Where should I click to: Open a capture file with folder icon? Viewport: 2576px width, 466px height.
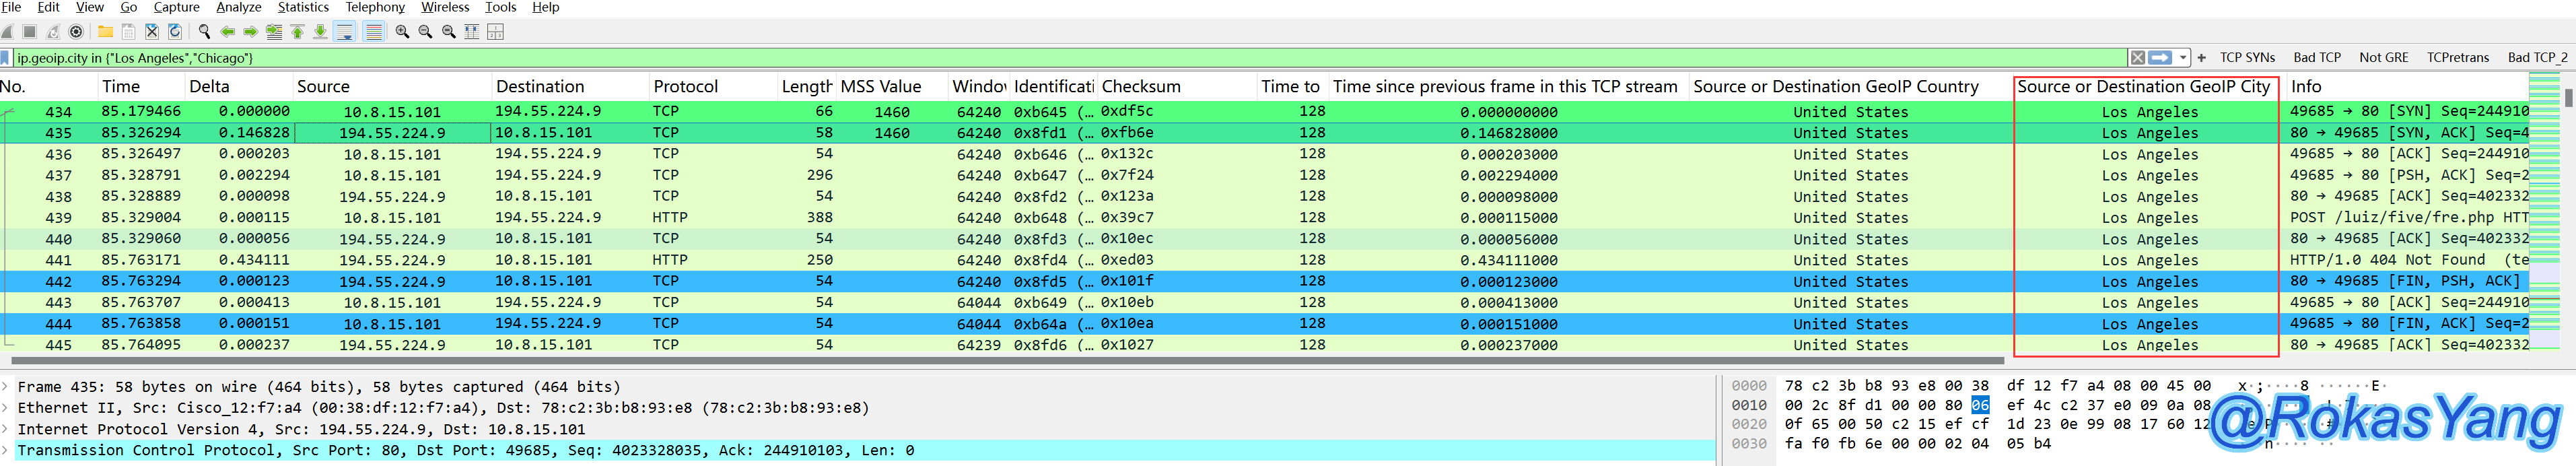click(x=105, y=32)
